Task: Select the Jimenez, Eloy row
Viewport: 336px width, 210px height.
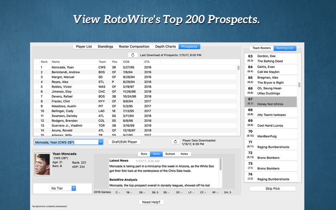Action: pos(135,92)
